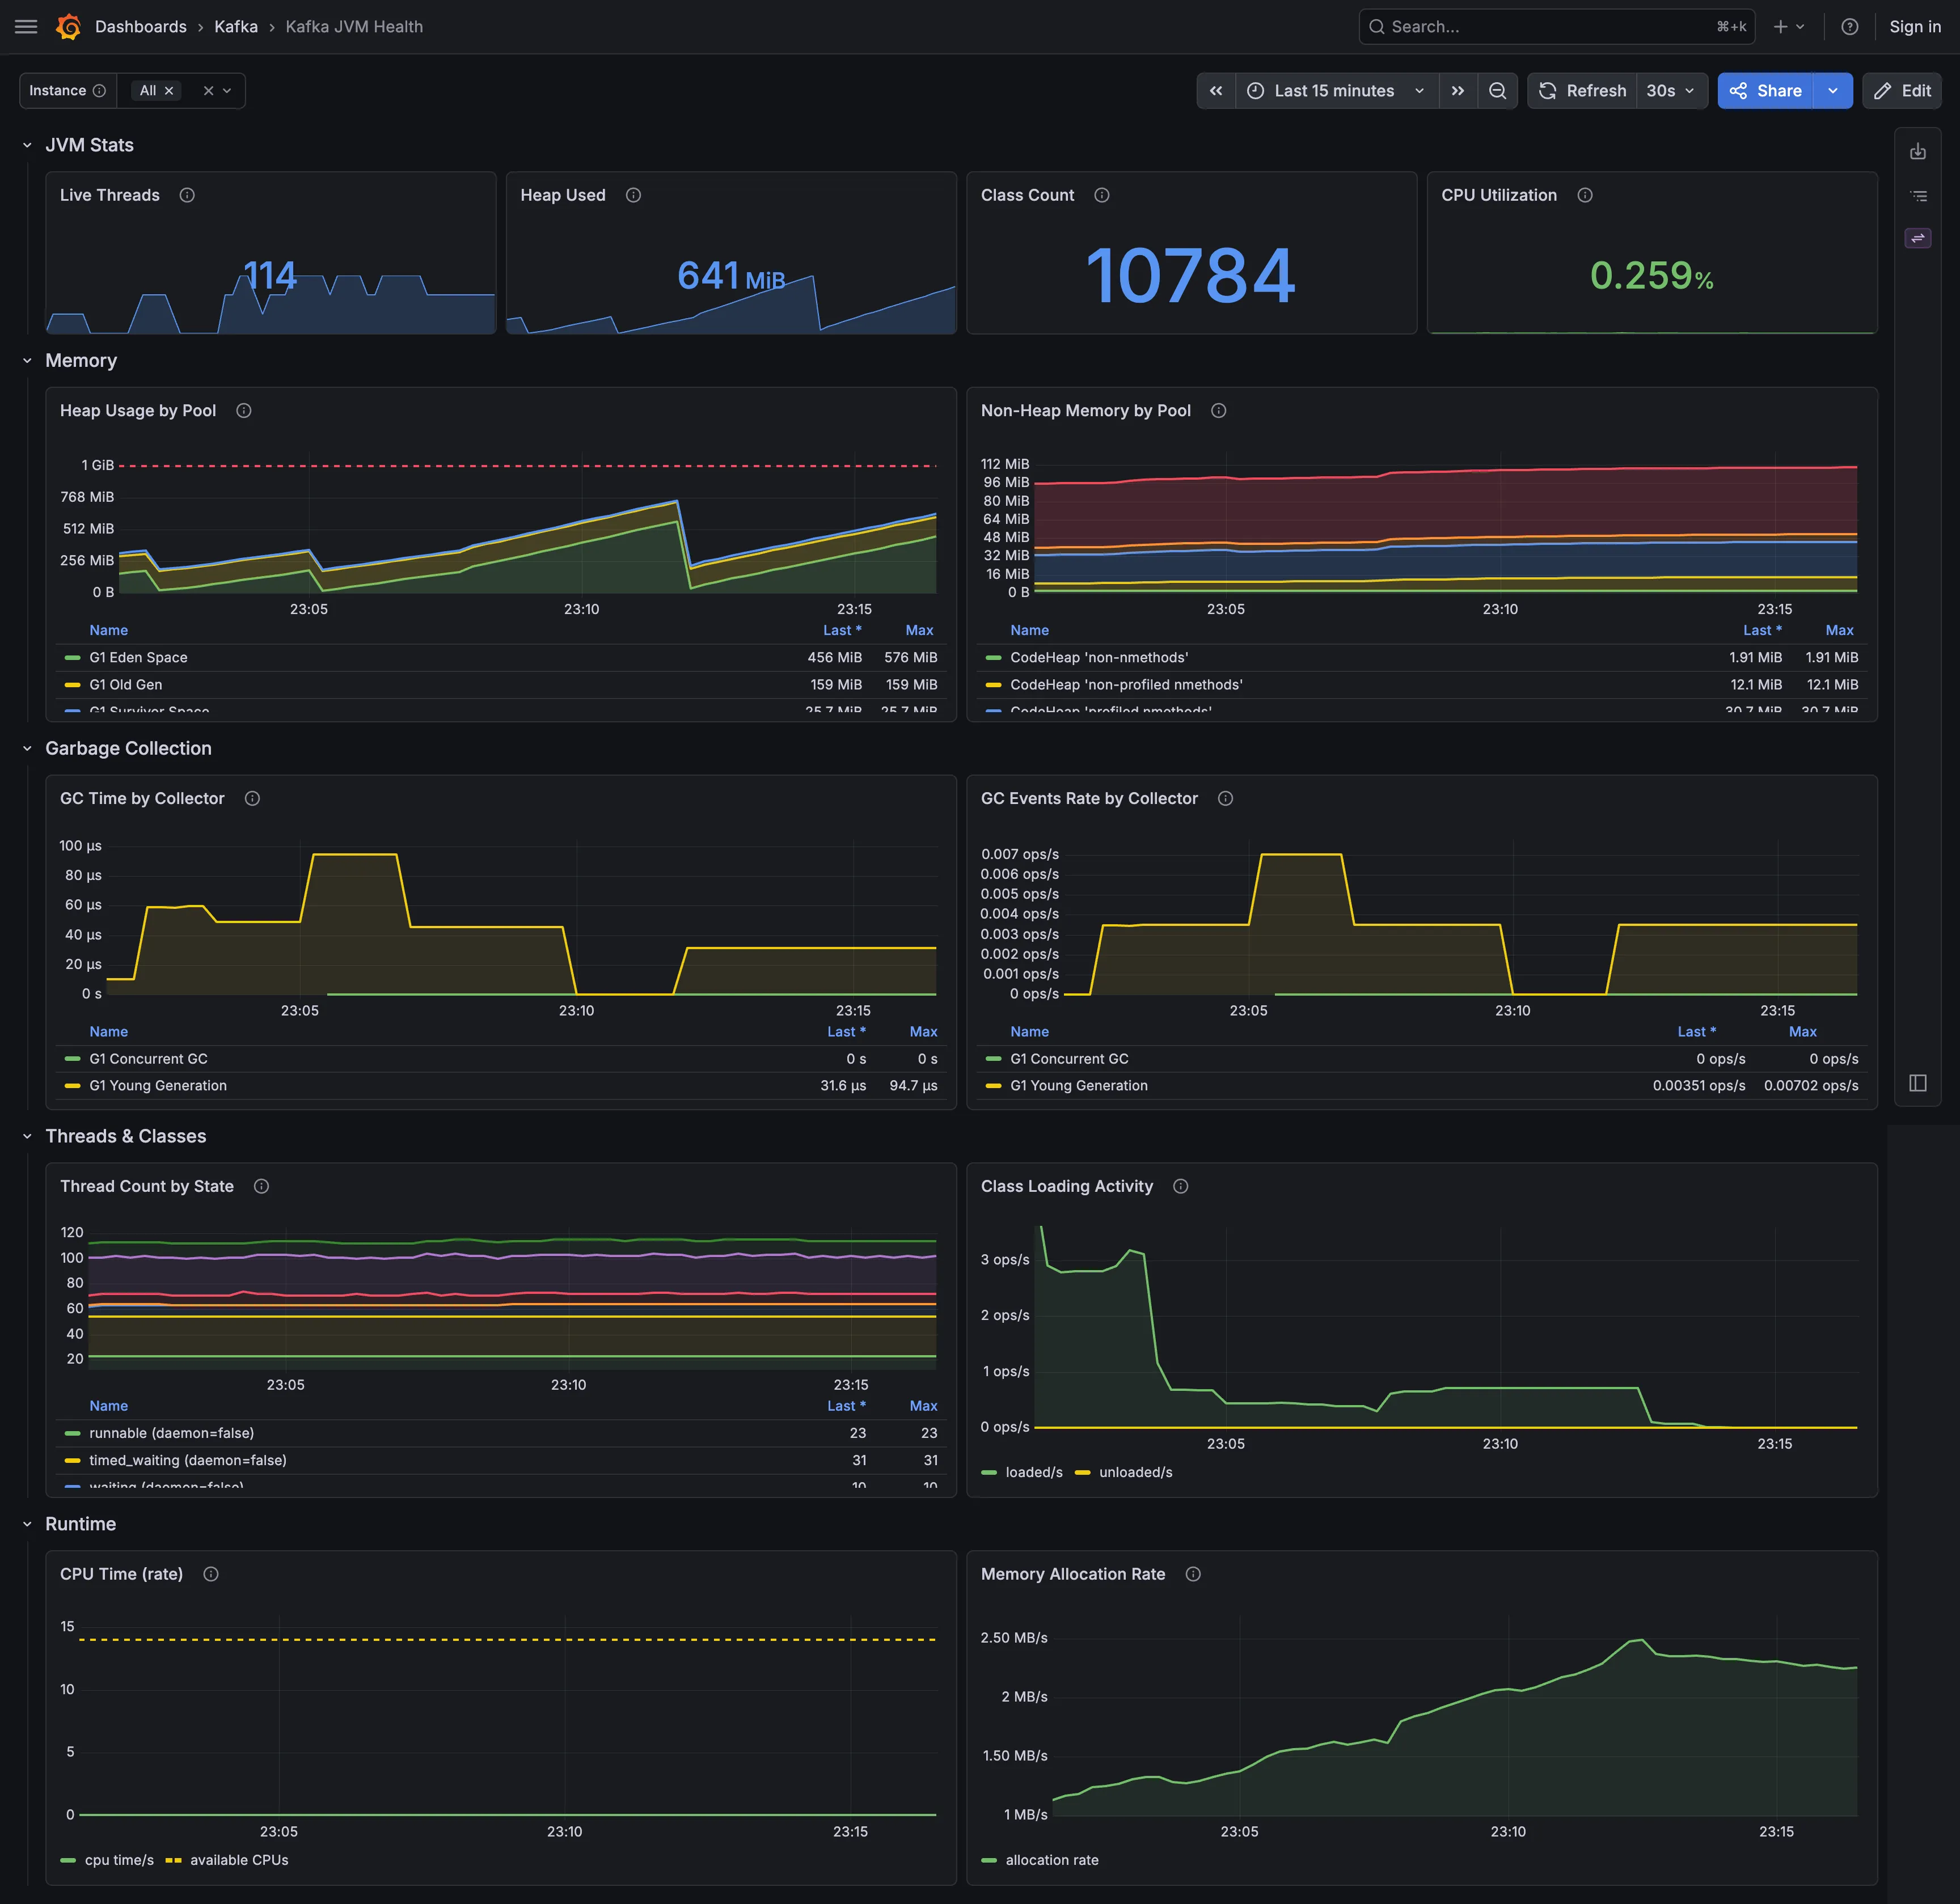1960x1904 pixels.
Task: Collapse the Memory row
Action: (x=27, y=361)
